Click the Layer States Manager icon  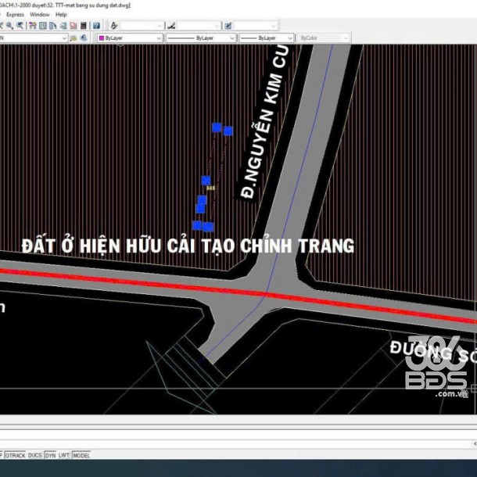pyautogui.click(x=74, y=38)
